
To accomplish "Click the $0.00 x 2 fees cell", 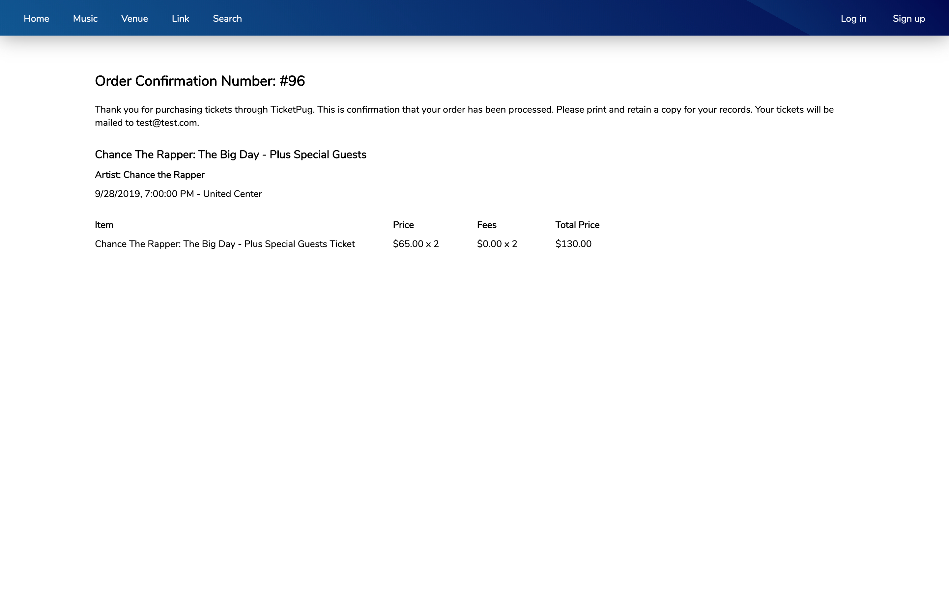I will click(497, 244).
